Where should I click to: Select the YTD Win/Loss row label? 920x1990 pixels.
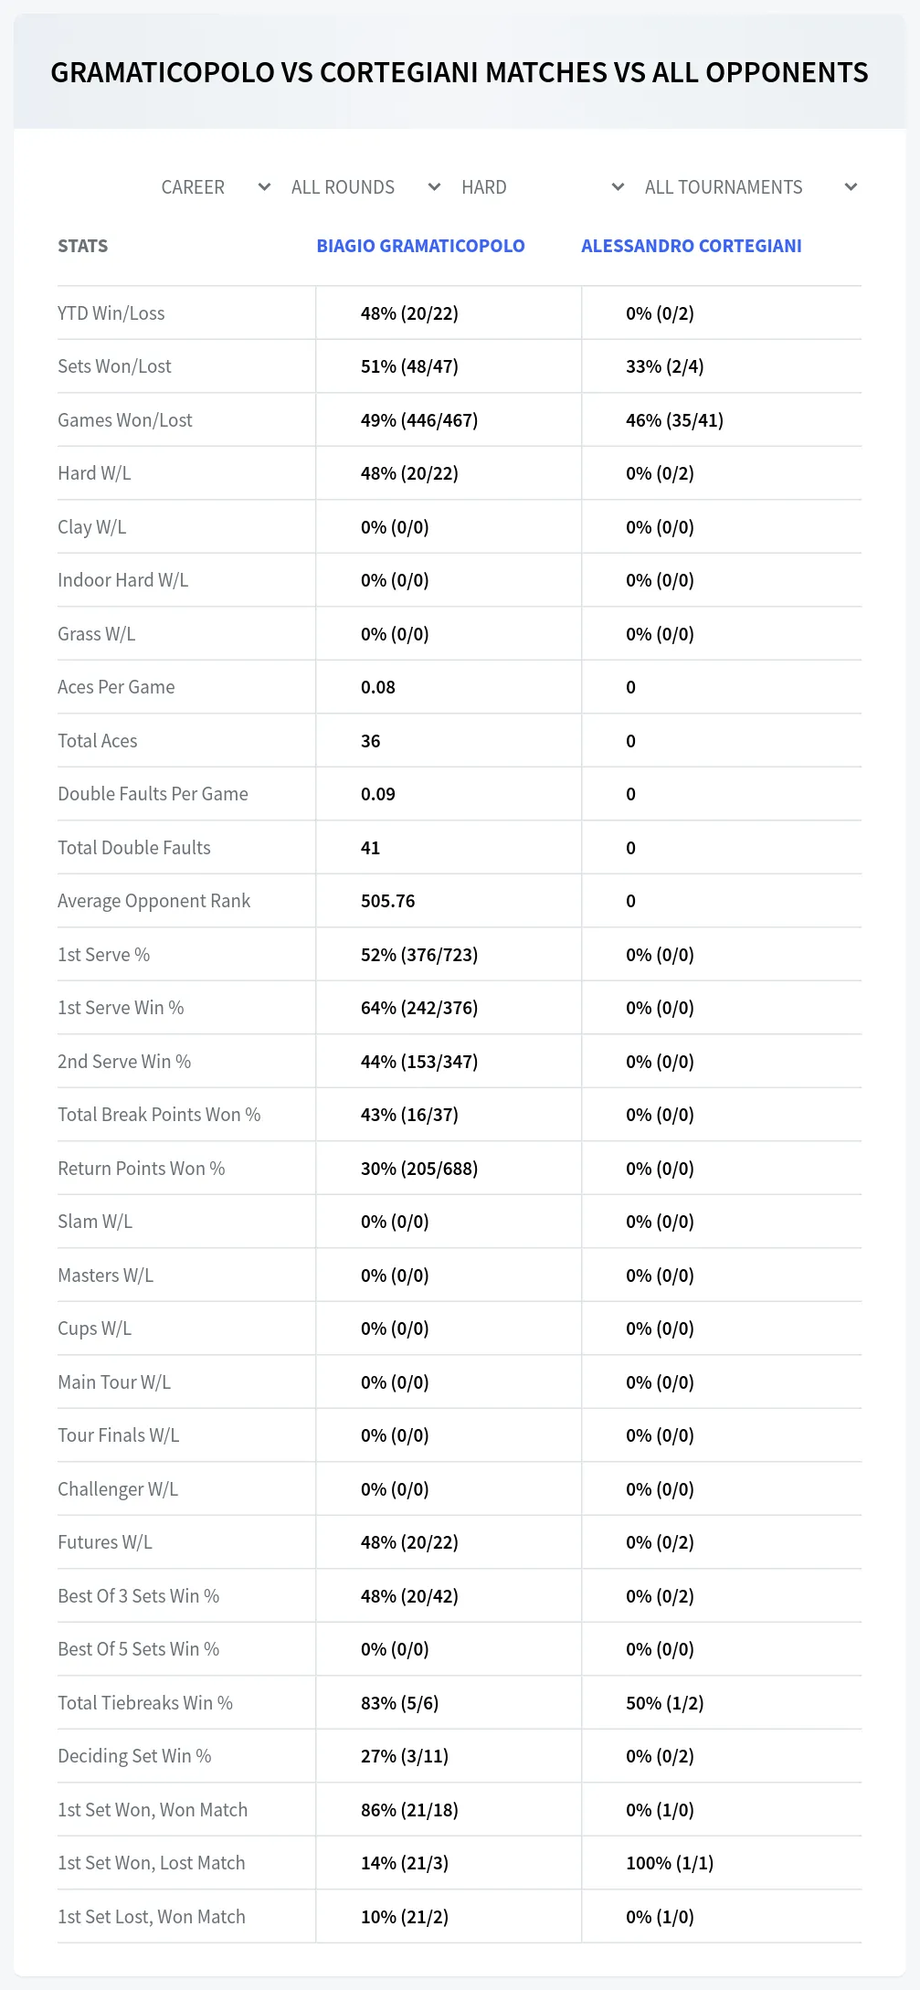pyautogui.click(x=111, y=313)
